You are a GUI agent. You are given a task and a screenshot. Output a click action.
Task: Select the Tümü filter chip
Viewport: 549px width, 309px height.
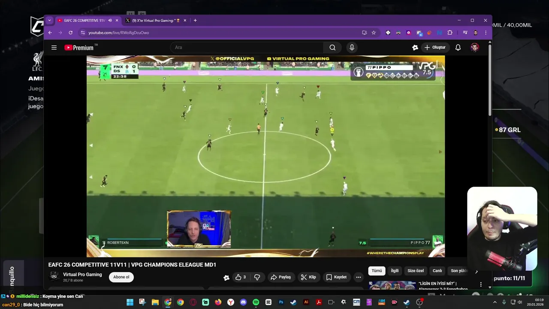[x=377, y=271]
